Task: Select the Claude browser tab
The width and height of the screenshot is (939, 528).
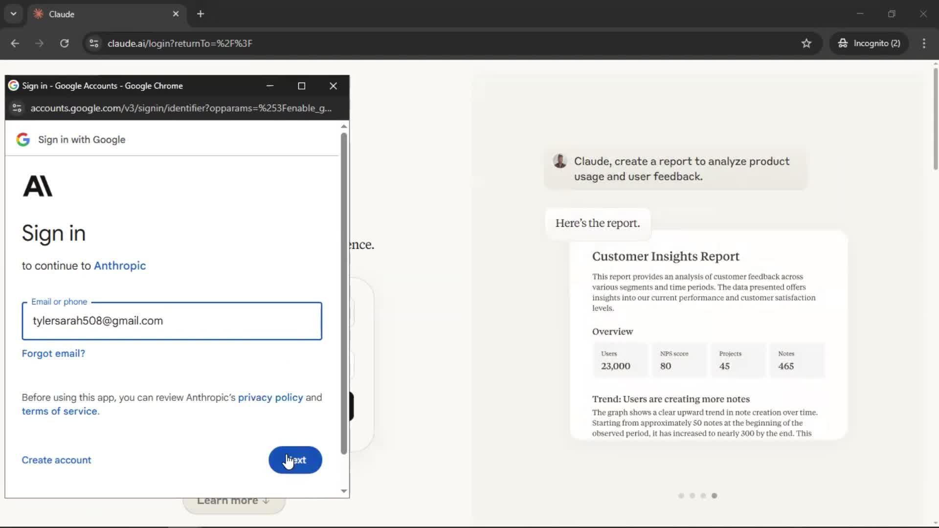Action: point(106,14)
